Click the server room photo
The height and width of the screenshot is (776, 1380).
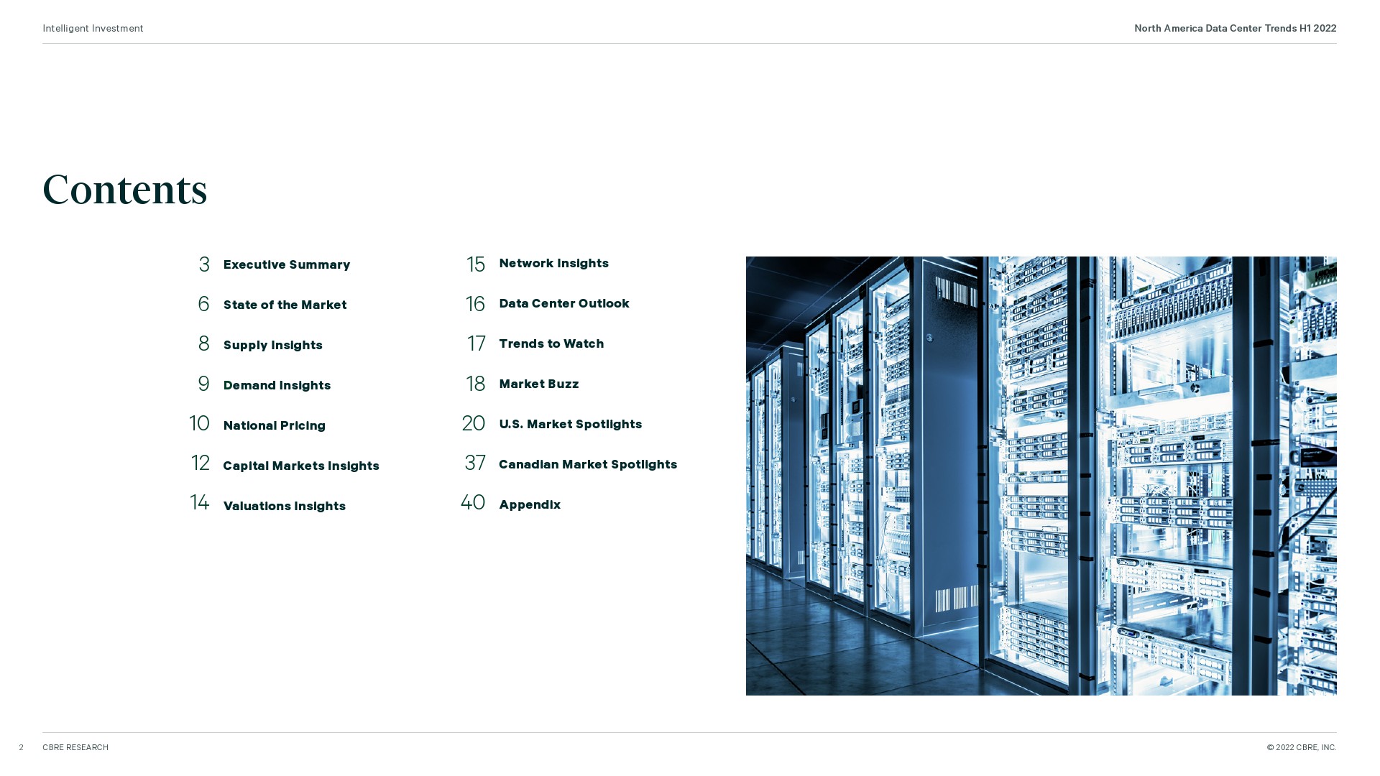pos(1041,476)
